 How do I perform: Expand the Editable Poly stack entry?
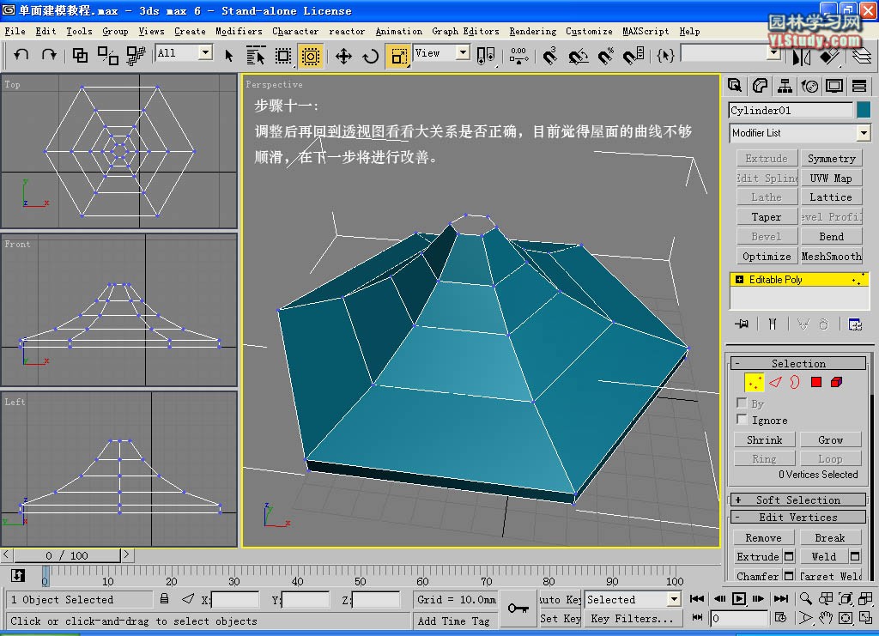point(739,280)
